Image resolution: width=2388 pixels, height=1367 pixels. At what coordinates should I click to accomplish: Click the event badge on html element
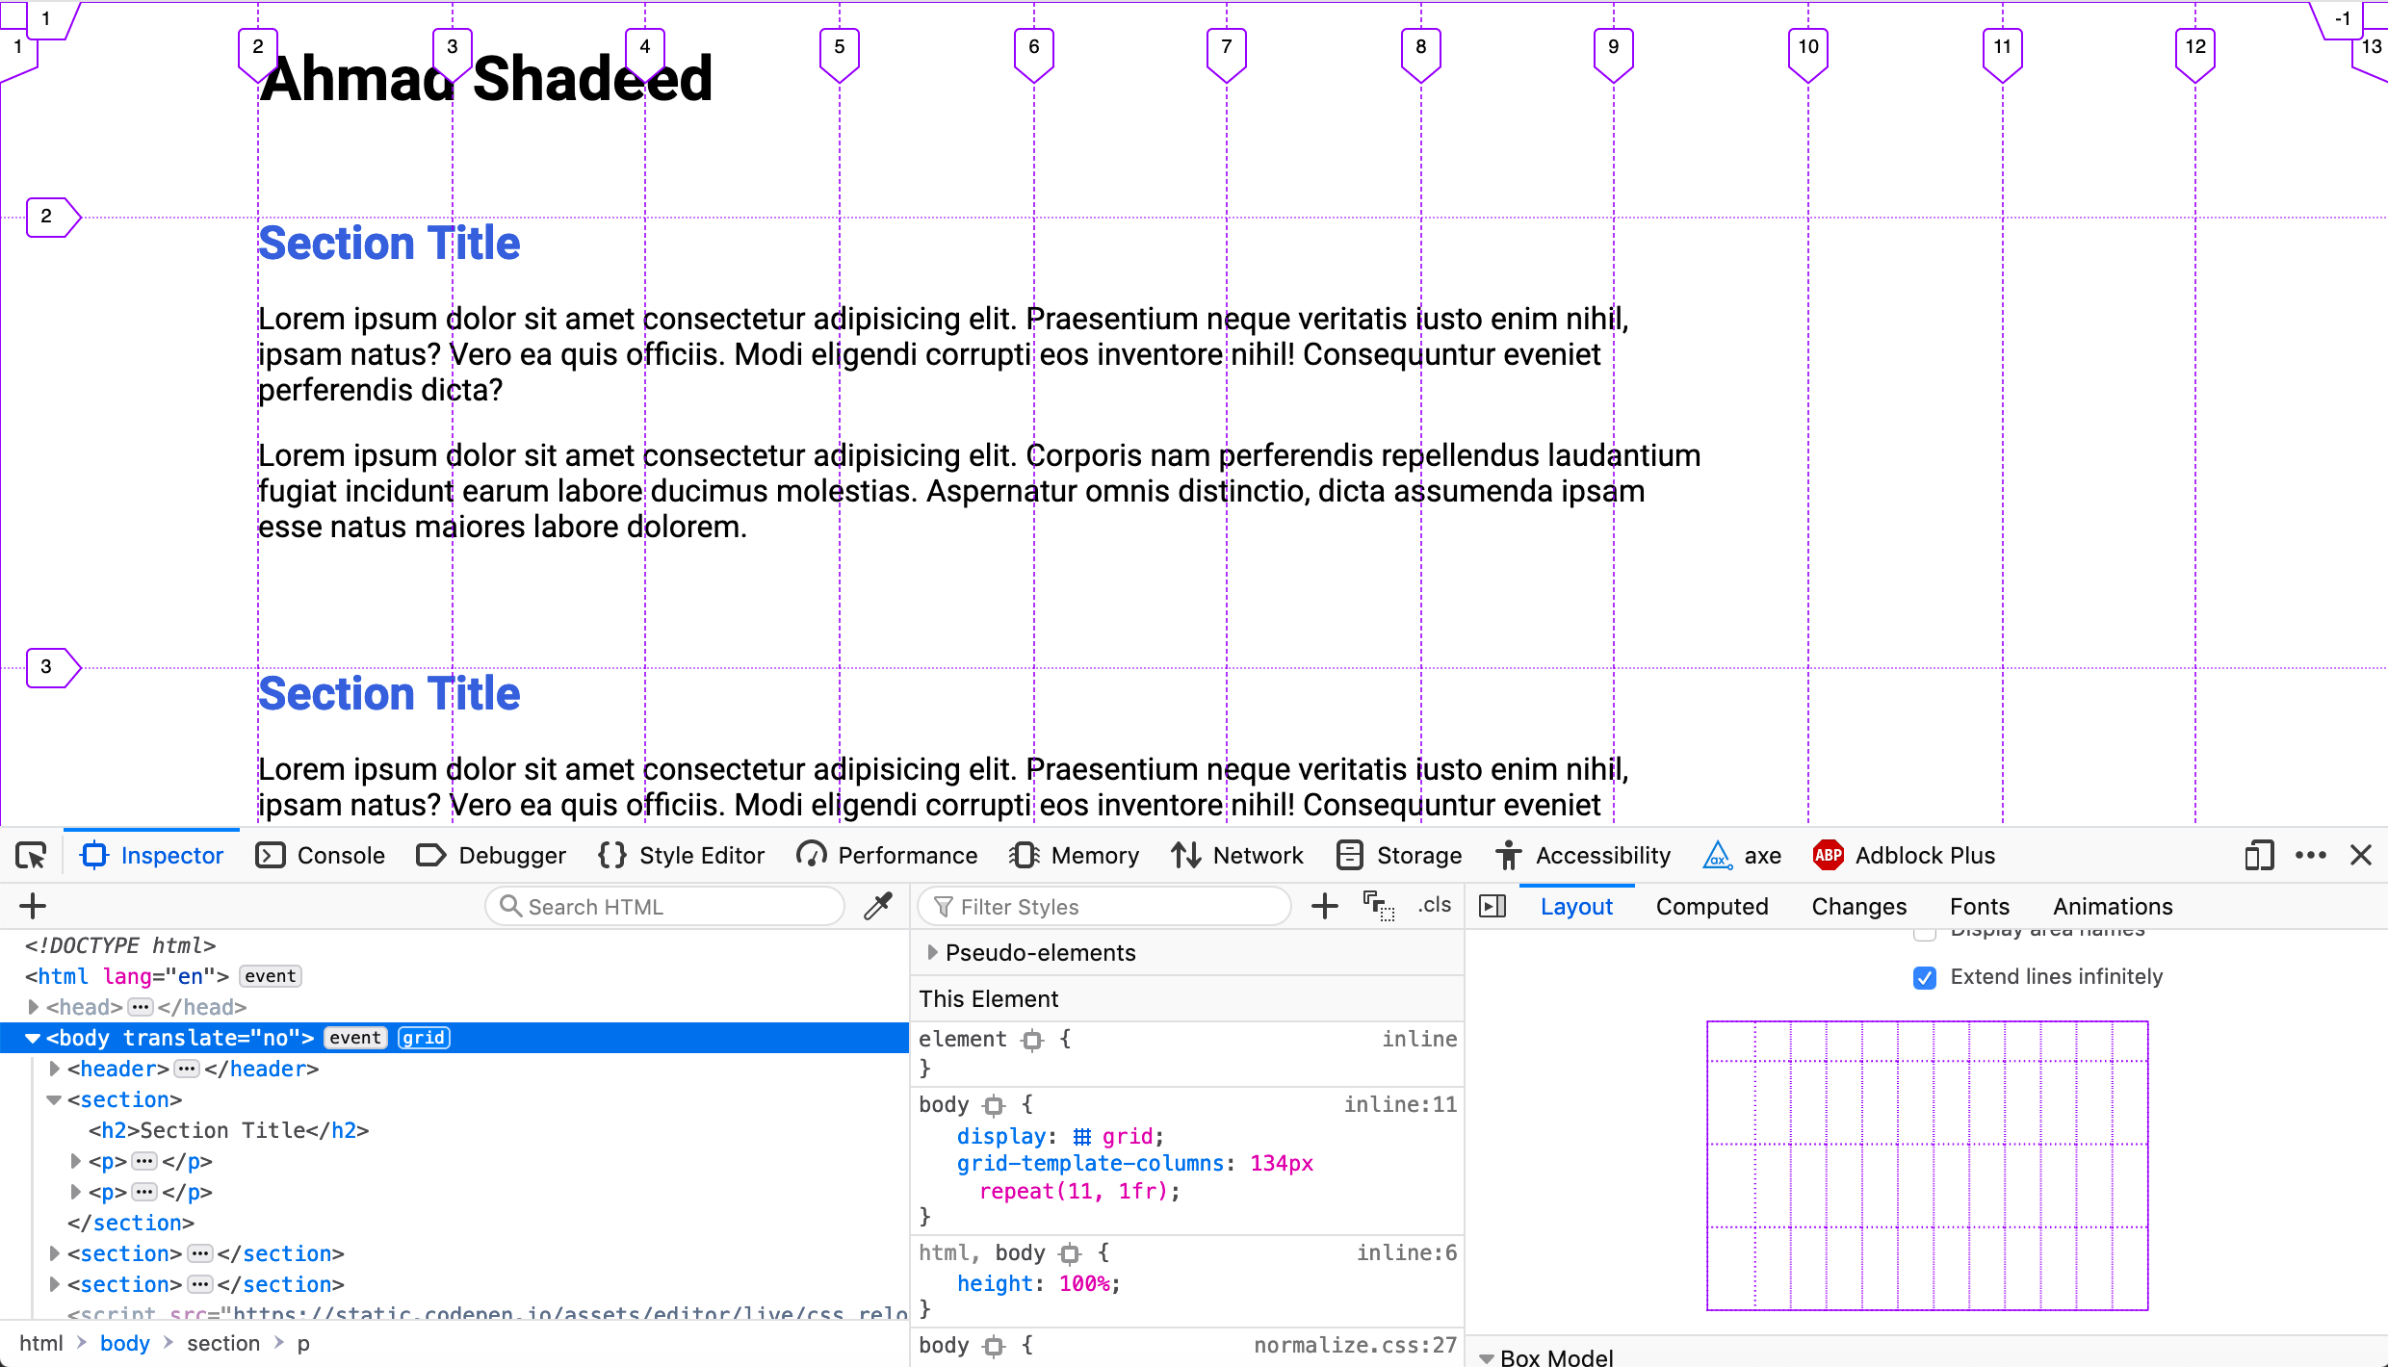(270, 976)
